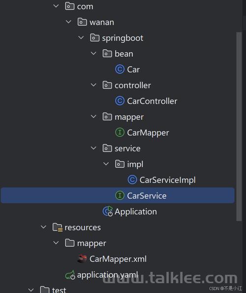Collapse the impl package chevron
The height and width of the screenshot is (293, 246).
click(x=106, y=164)
